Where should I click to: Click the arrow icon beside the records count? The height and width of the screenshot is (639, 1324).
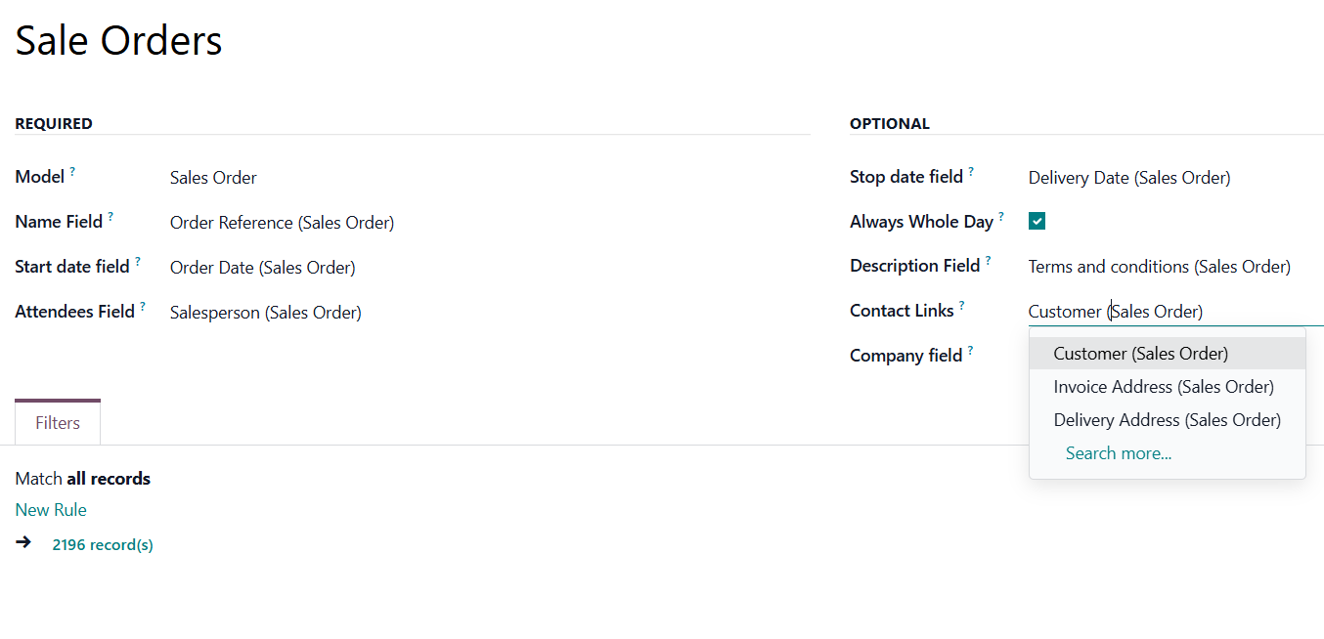tap(23, 542)
